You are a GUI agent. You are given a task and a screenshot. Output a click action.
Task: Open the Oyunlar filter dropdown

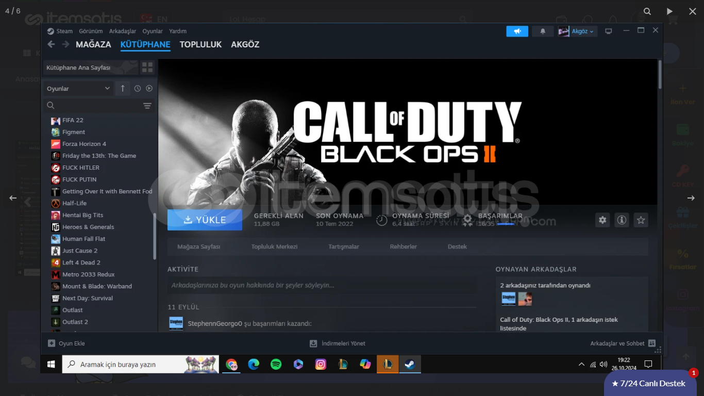78,89
